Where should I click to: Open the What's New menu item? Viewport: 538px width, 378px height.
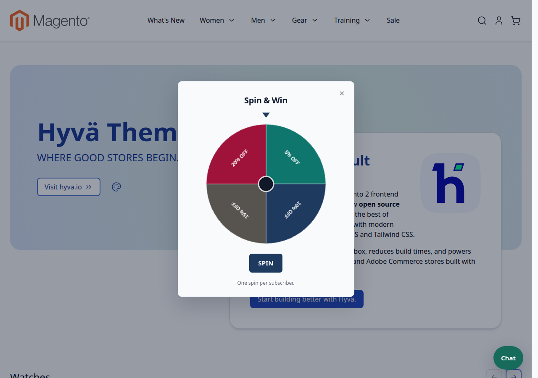[x=166, y=20]
